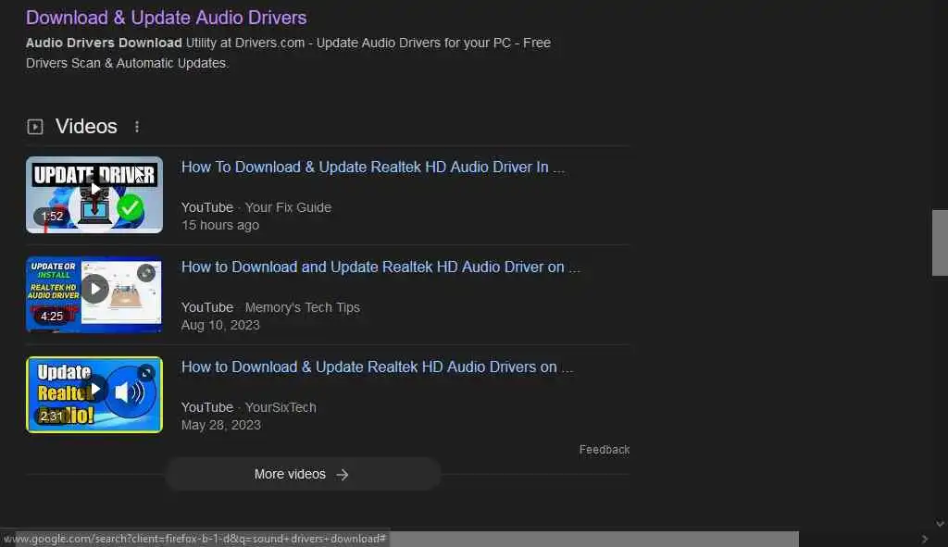The height and width of the screenshot is (547, 948).
Task: Play the Update Driver thumbnail video
Action: coord(94,194)
